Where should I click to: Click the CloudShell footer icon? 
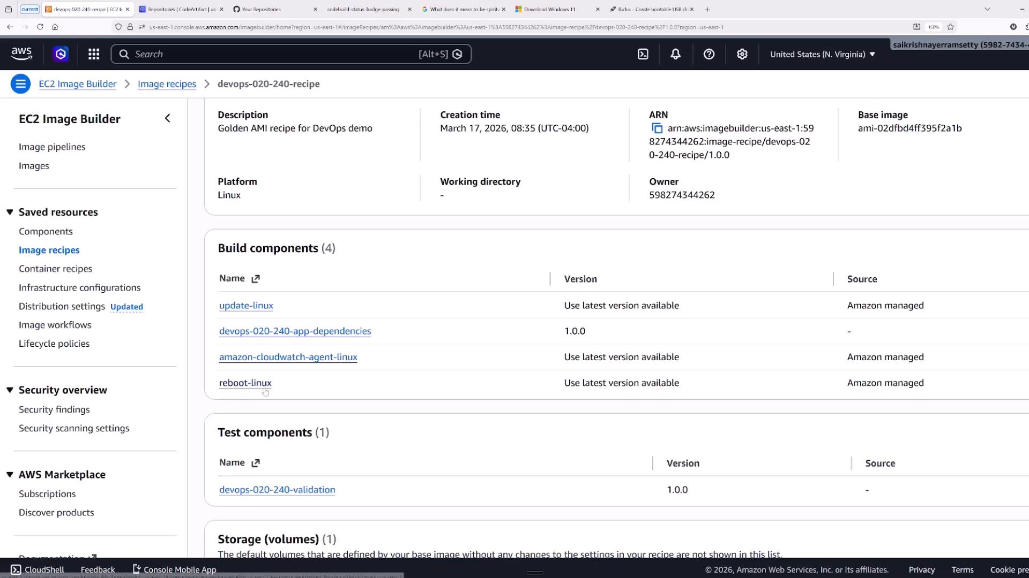coord(16,569)
